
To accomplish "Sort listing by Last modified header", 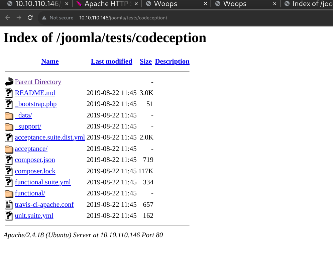I will [x=111, y=61].
